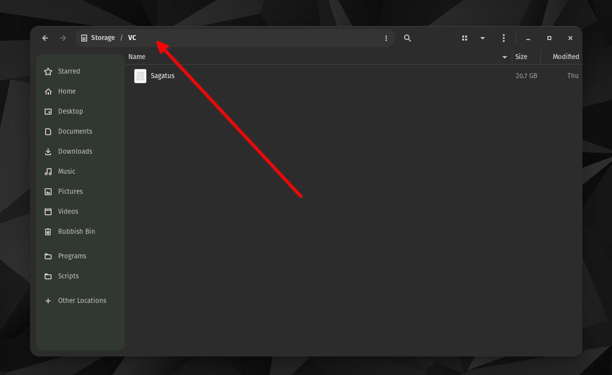Click the Downloads arrow icon
The height and width of the screenshot is (375, 612).
[x=48, y=152]
